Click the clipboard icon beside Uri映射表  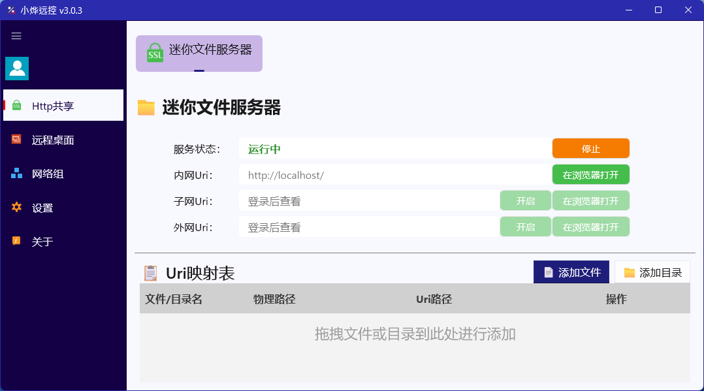[150, 273]
